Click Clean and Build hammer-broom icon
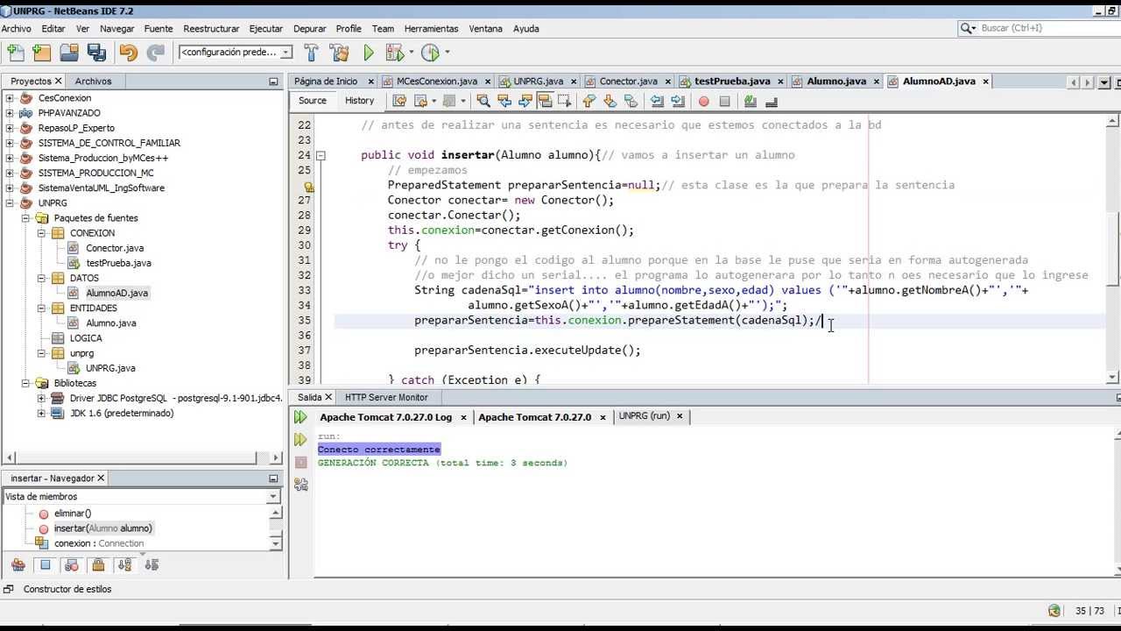The image size is (1121, 631). [339, 53]
